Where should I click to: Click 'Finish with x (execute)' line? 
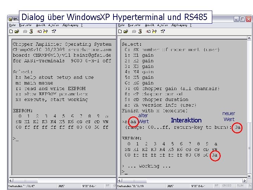pos(155,111)
